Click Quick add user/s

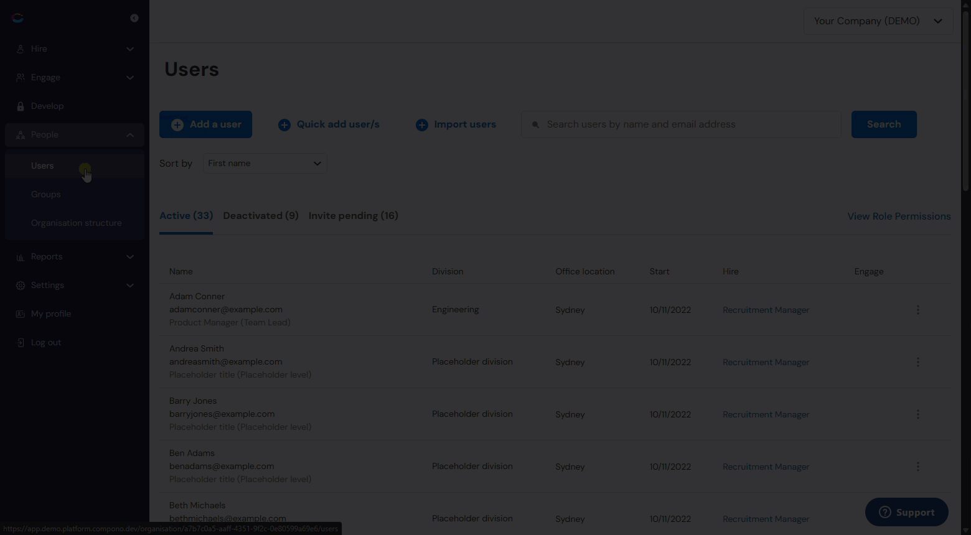329,124
